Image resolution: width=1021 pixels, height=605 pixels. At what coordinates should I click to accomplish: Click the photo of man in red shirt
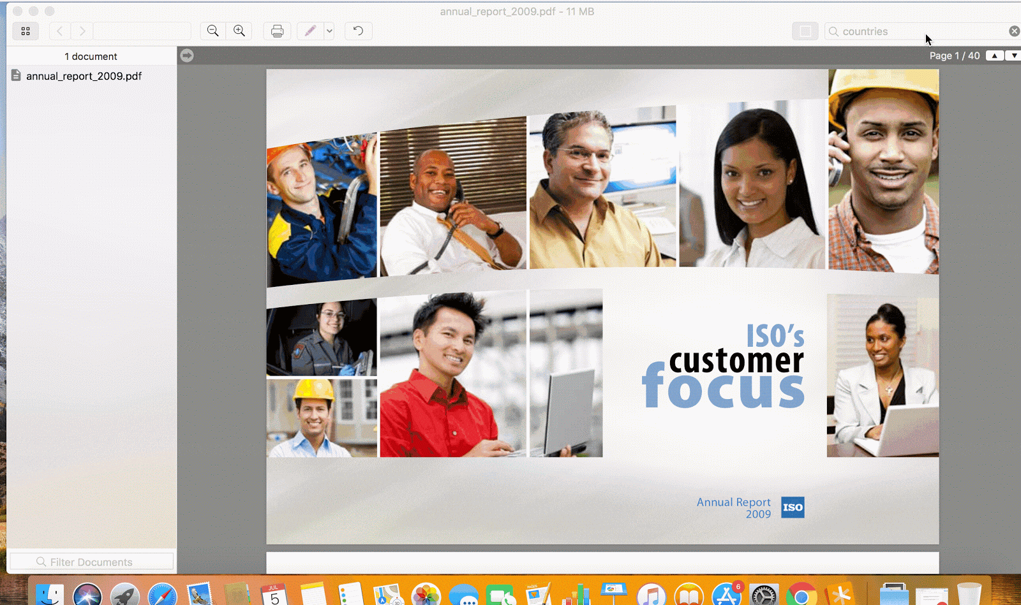[x=453, y=374]
